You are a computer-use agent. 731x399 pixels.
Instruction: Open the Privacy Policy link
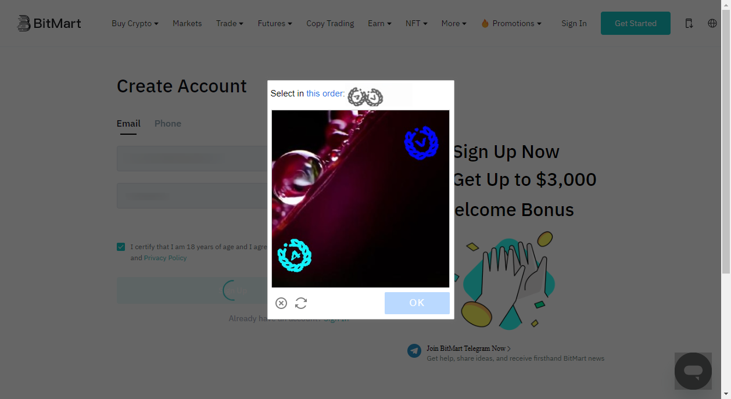pyautogui.click(x=166, y=258)
